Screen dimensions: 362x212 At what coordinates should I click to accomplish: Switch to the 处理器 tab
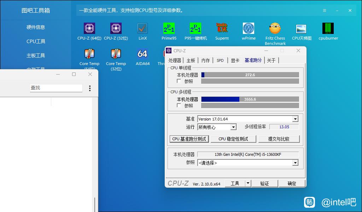[175, 60]
